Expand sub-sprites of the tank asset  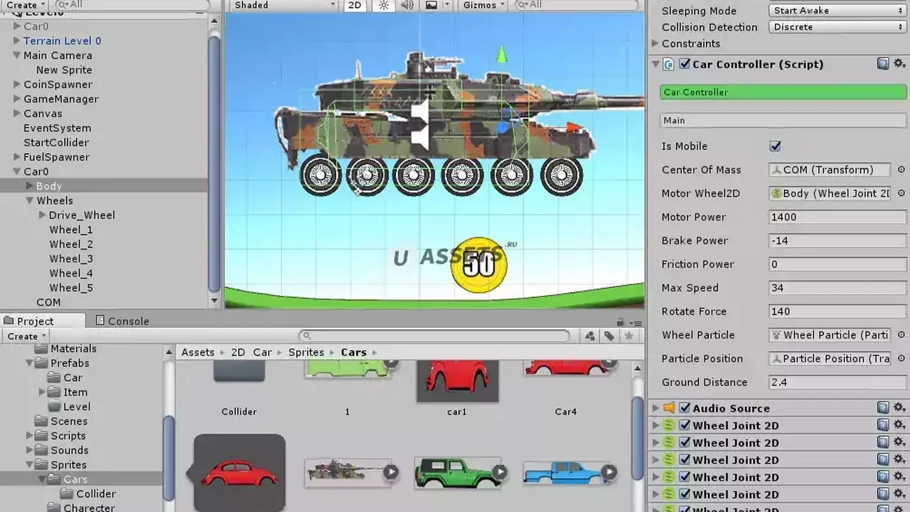[x=391, y=472]
